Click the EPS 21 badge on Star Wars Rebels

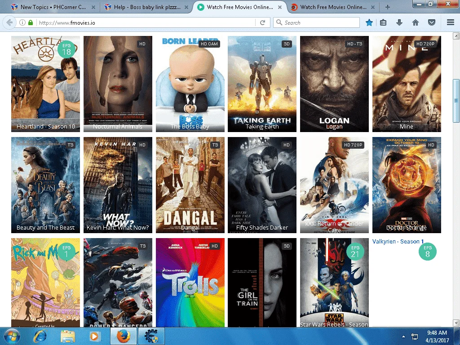click(x=355, y=252)
